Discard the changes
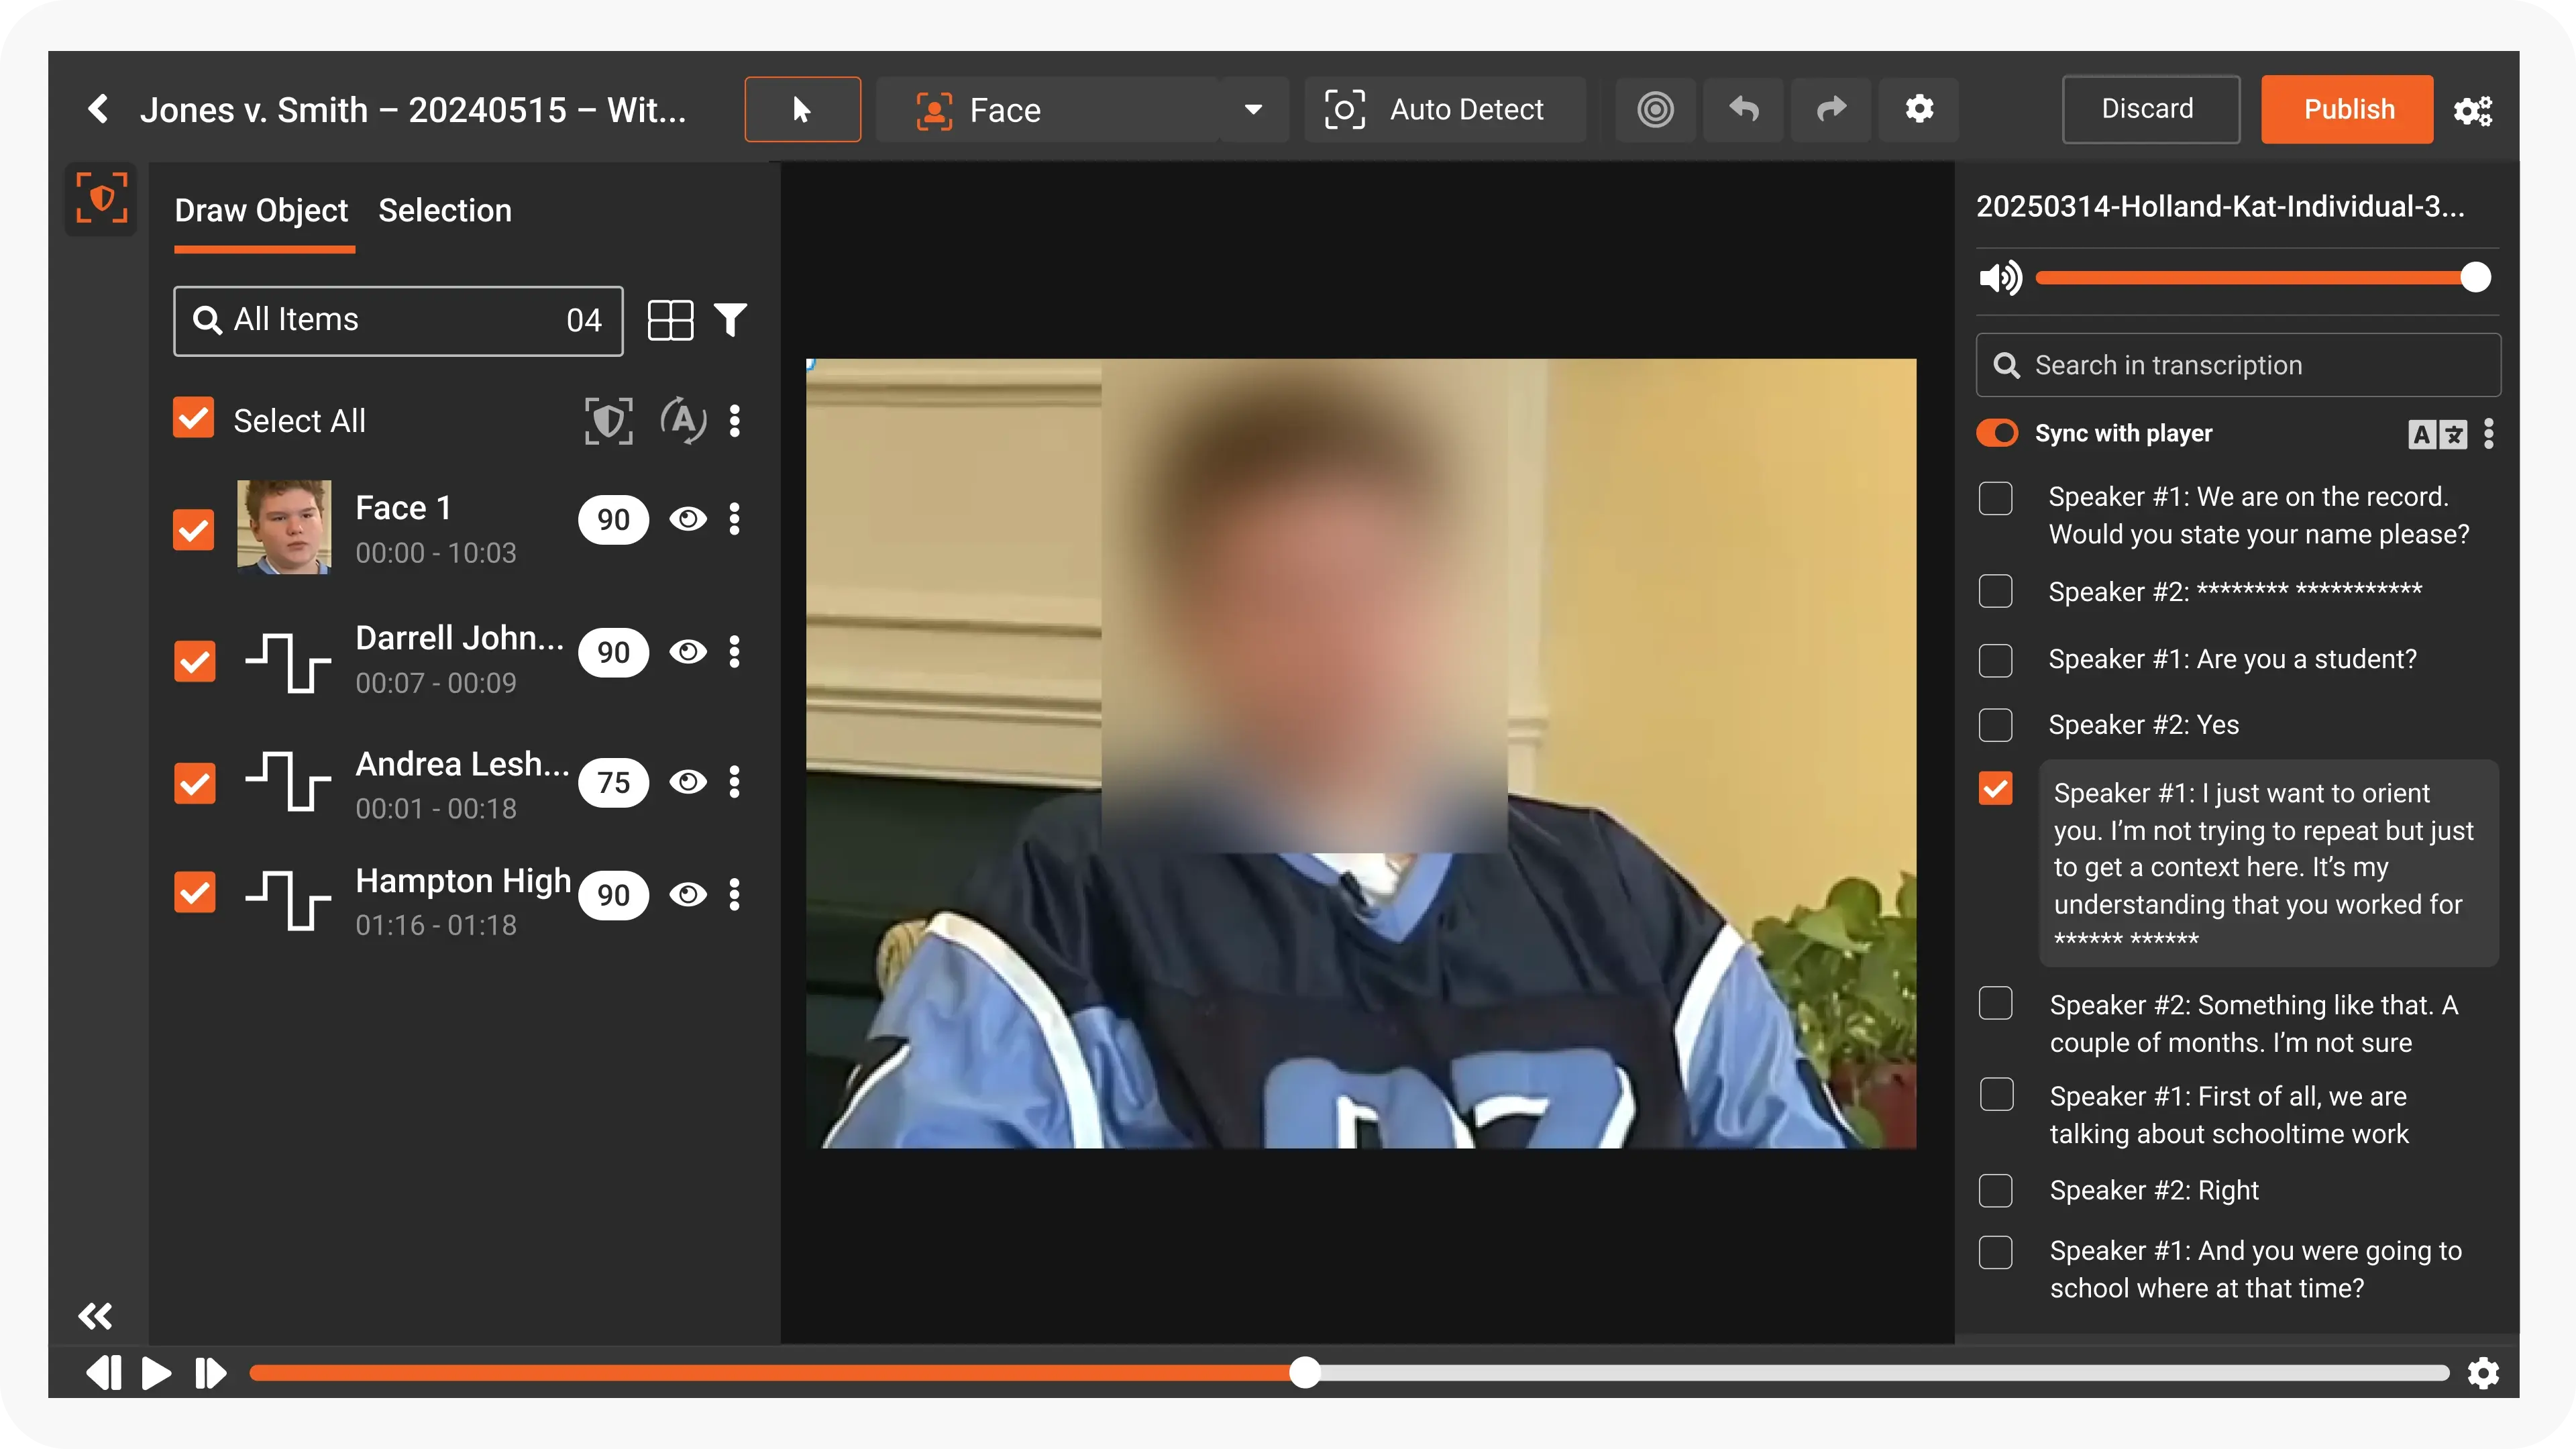The width and height of the screenshot is (2576, 1449). pyautogui.click(x=2150, y=109)
